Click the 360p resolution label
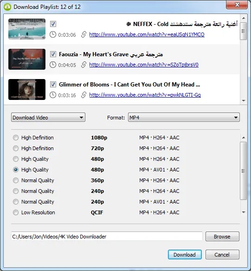Screen dimensions: 251x271 (x=97, y=180)
